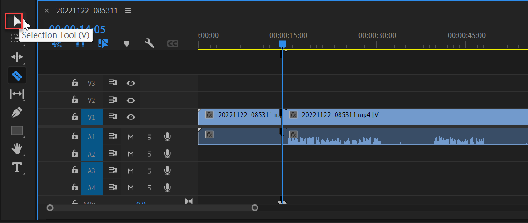Image resolution: width=528 pixels, height=223 pixels.
Task: Click the blue playhead marker on ruler
Action: pyautogui.click(x=282, y=45)
